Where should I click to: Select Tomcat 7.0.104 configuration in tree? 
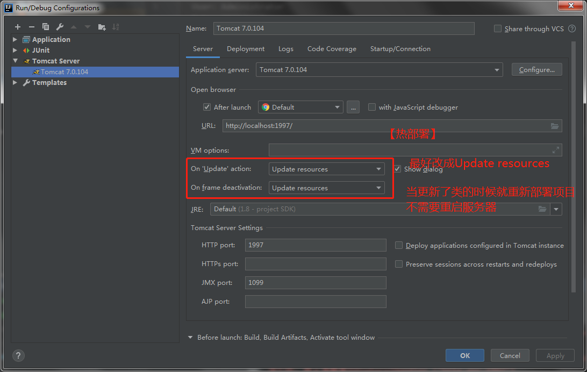95,72
